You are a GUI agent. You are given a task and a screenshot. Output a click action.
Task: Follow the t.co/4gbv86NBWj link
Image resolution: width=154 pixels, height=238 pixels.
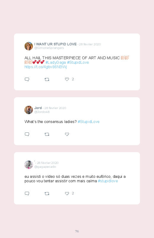pos(46,67)
